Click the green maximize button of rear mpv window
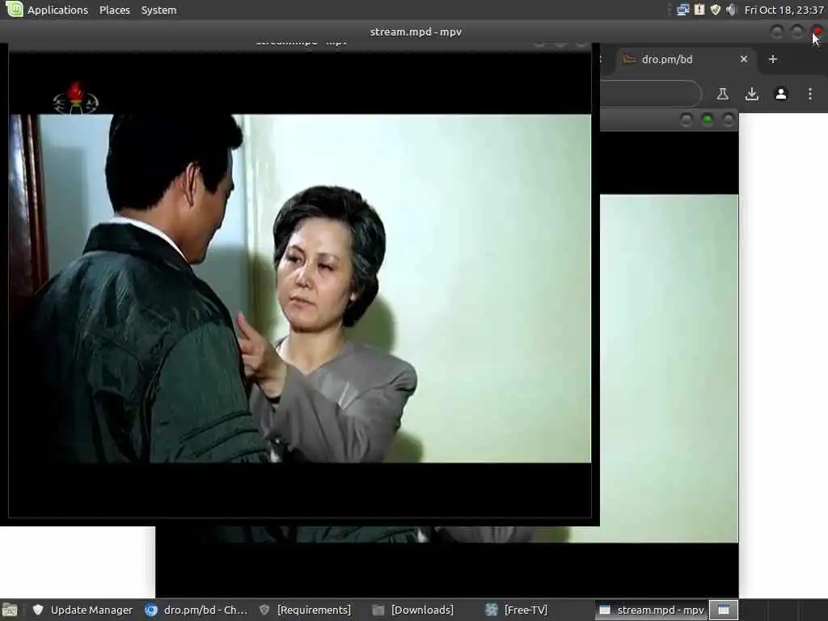Viewport: 828px width, 621px height. point(707,120)
